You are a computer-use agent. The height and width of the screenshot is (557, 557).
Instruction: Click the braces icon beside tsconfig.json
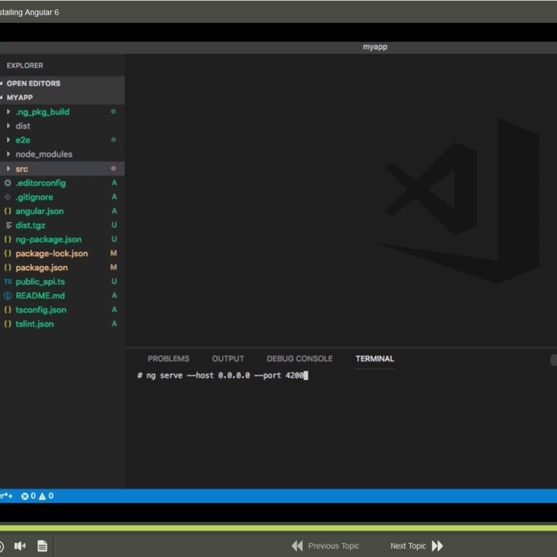[8, 310]
